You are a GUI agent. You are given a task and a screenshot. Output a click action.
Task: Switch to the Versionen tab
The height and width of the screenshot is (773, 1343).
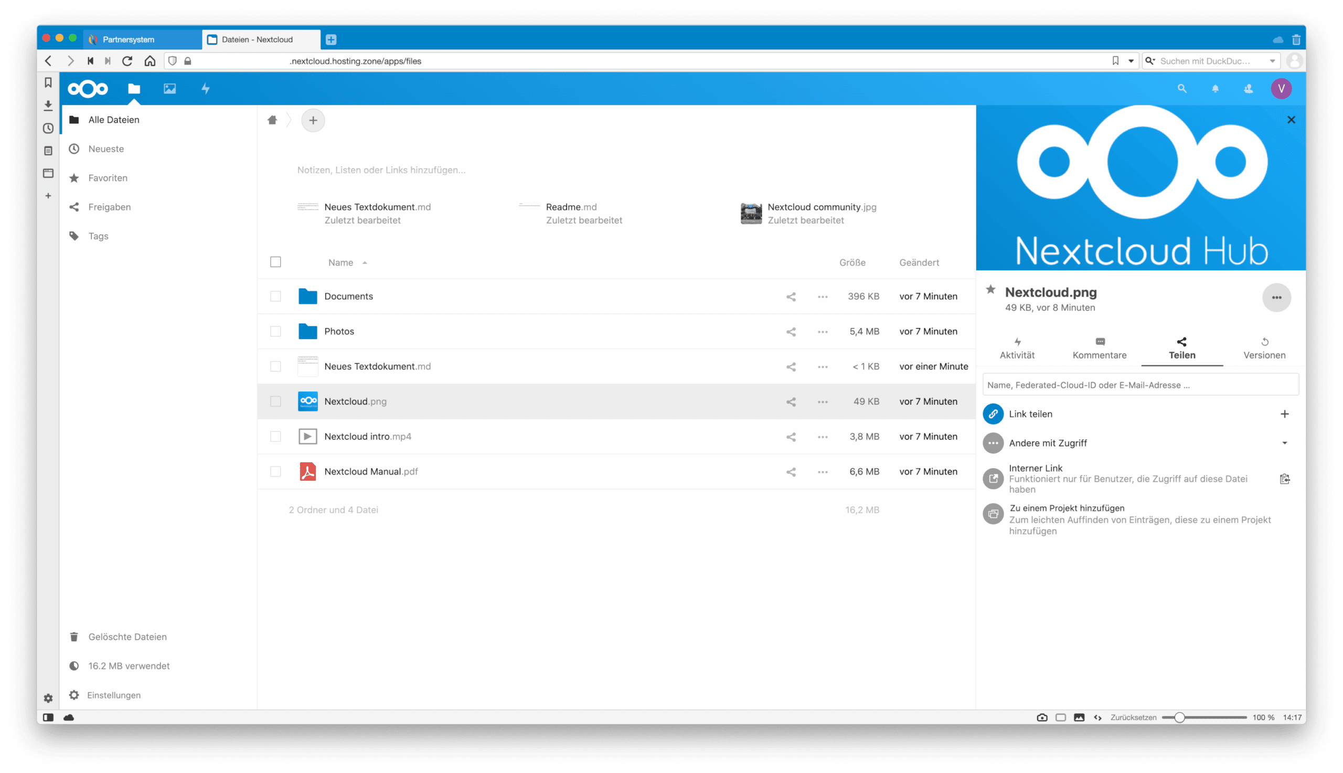pyautogui.click(x=1264, y=348)
